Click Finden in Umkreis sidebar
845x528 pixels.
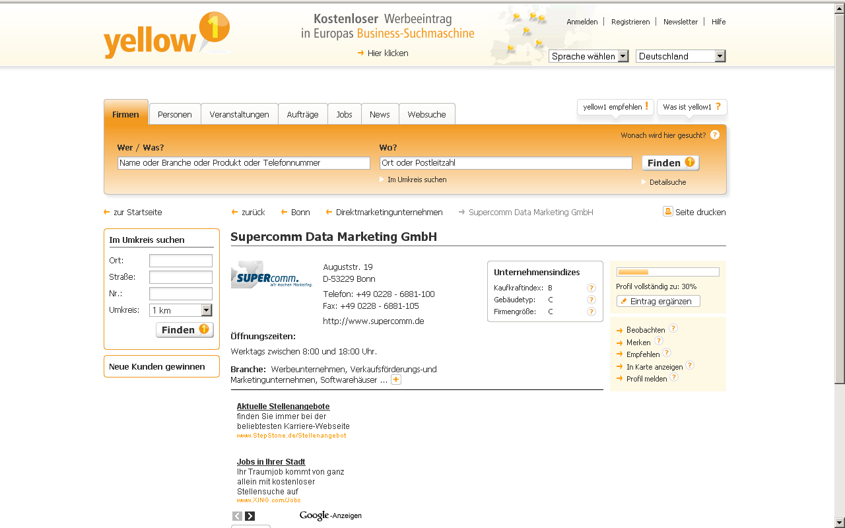click(185, 330)
